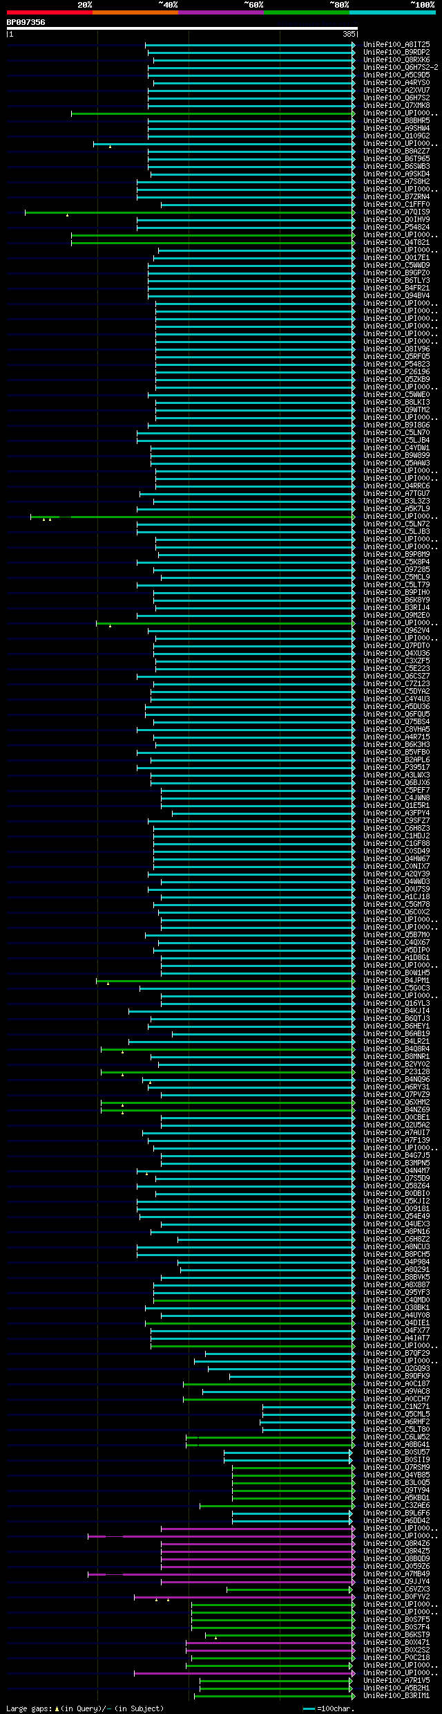Click label UniRef100_B4NZ69

pos(396,1109)
